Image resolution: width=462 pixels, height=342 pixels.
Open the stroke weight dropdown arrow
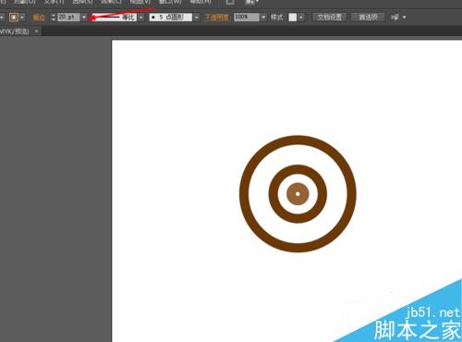(x=84, y=18)
